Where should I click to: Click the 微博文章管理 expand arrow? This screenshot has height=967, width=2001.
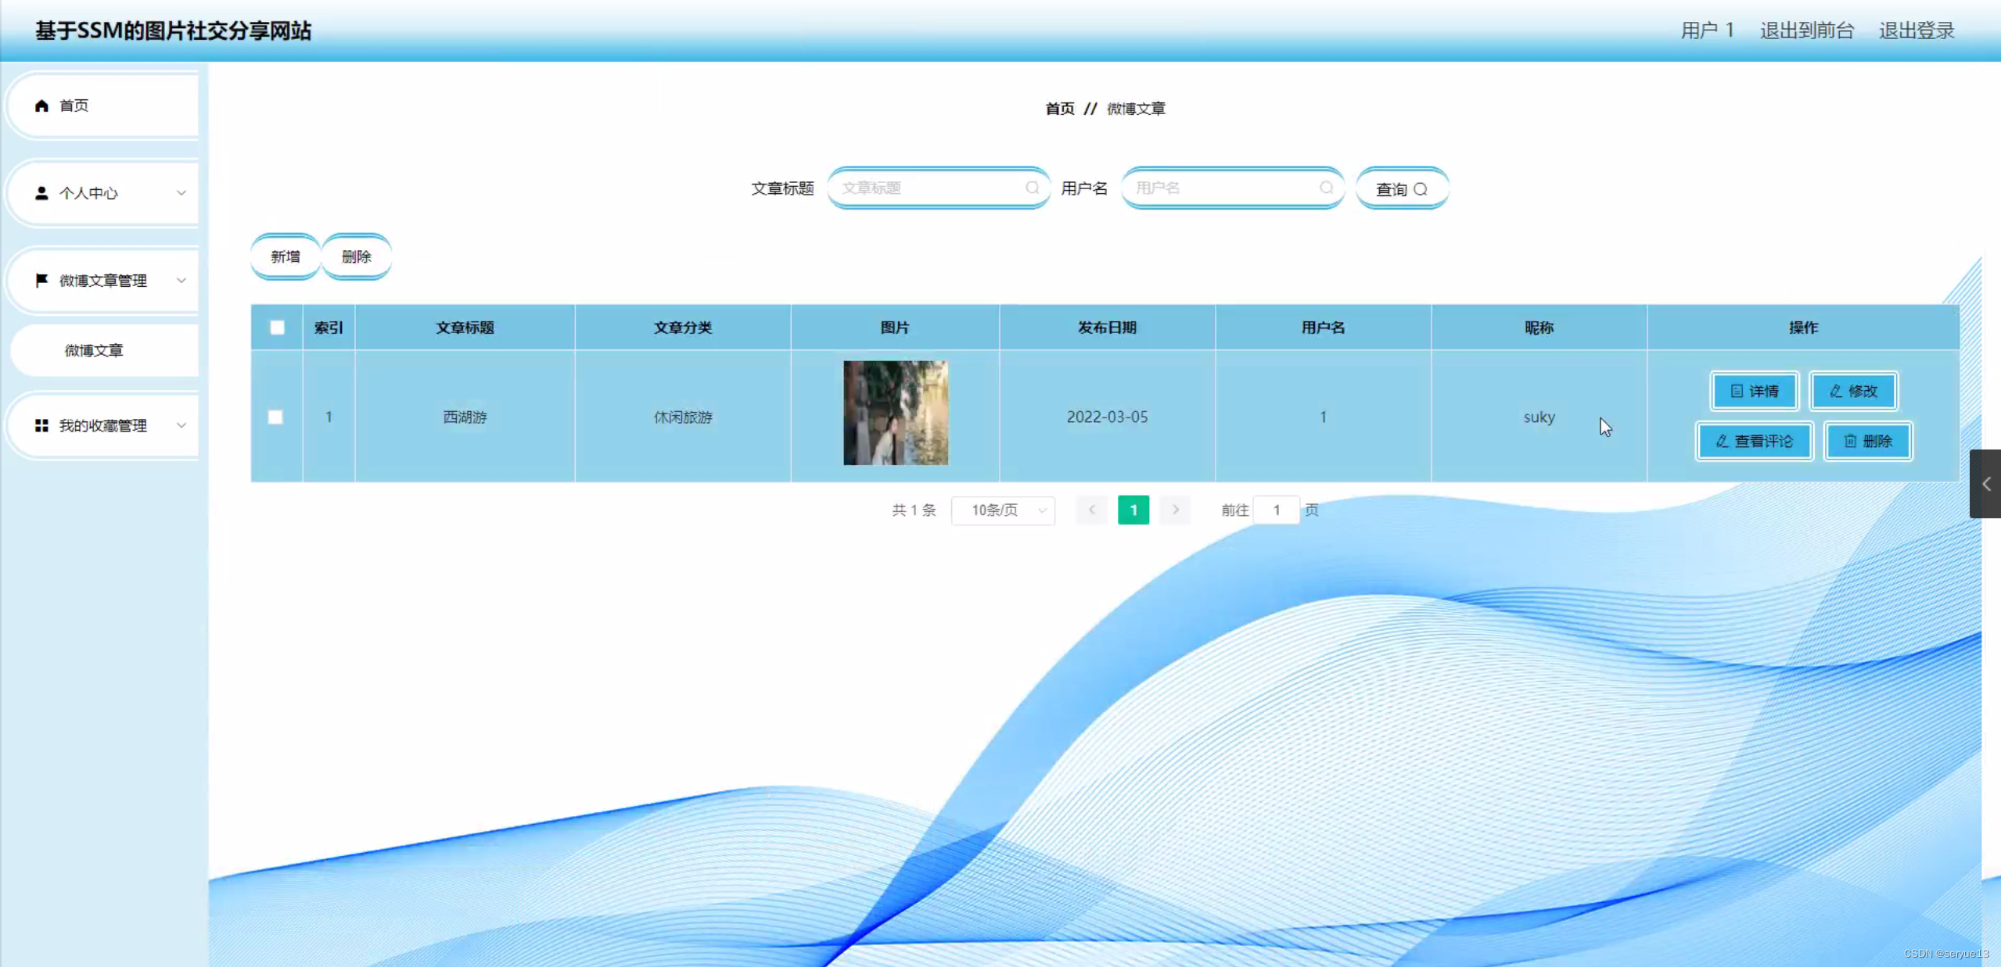pos(181,281)
